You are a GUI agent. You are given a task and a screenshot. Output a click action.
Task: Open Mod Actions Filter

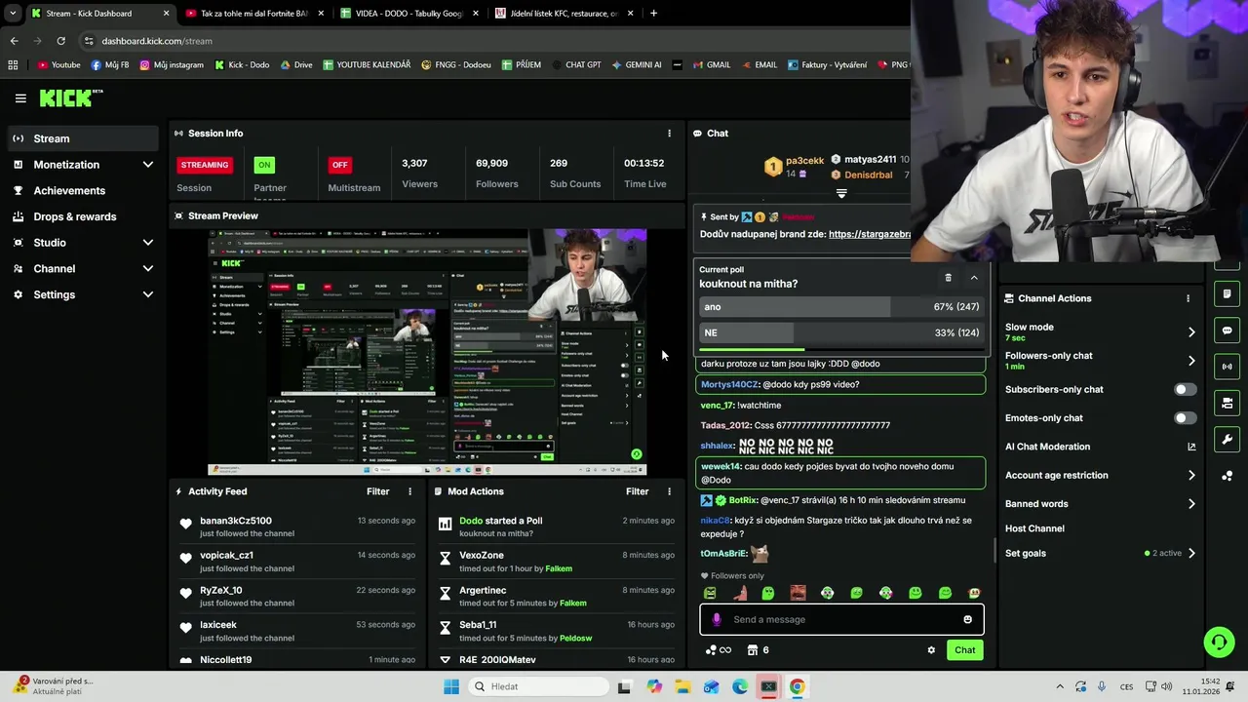point(637,491)
